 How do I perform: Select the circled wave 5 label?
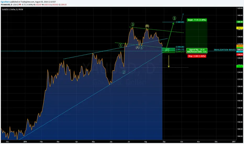click(x=174, y=18)
